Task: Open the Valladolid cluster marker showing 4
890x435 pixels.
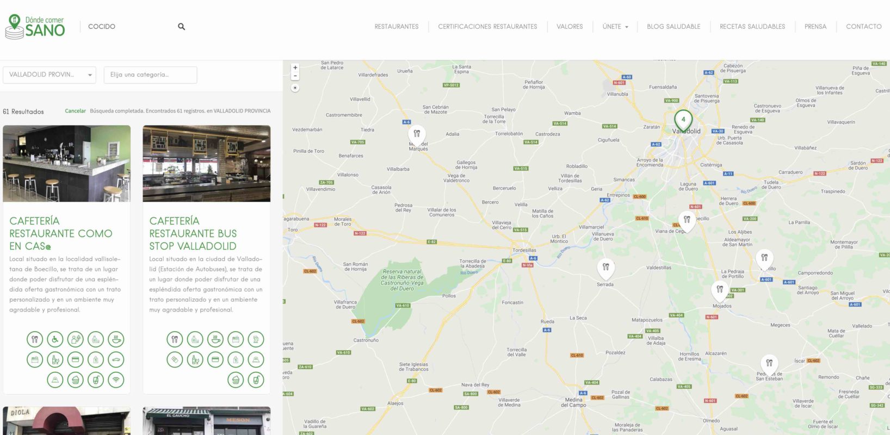Action: [683, 120]
